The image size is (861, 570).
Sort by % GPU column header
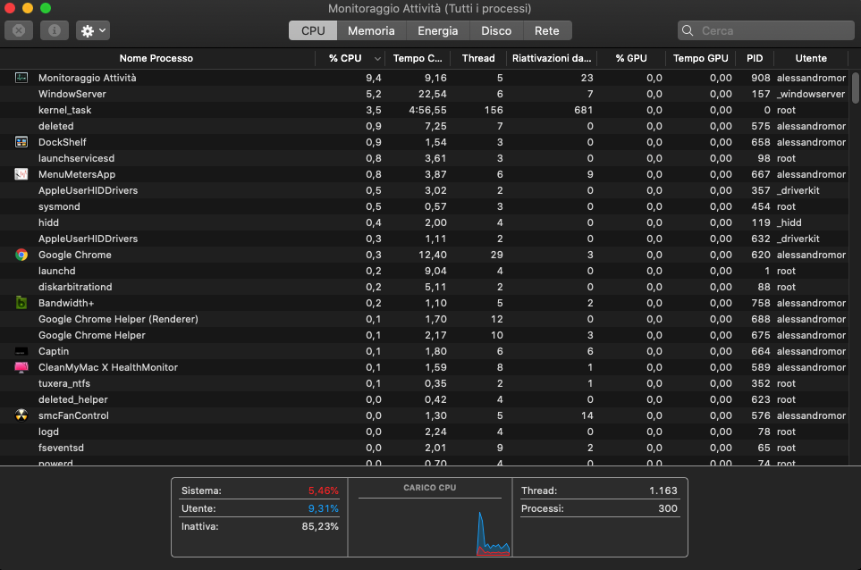click(x=631, y=58)
